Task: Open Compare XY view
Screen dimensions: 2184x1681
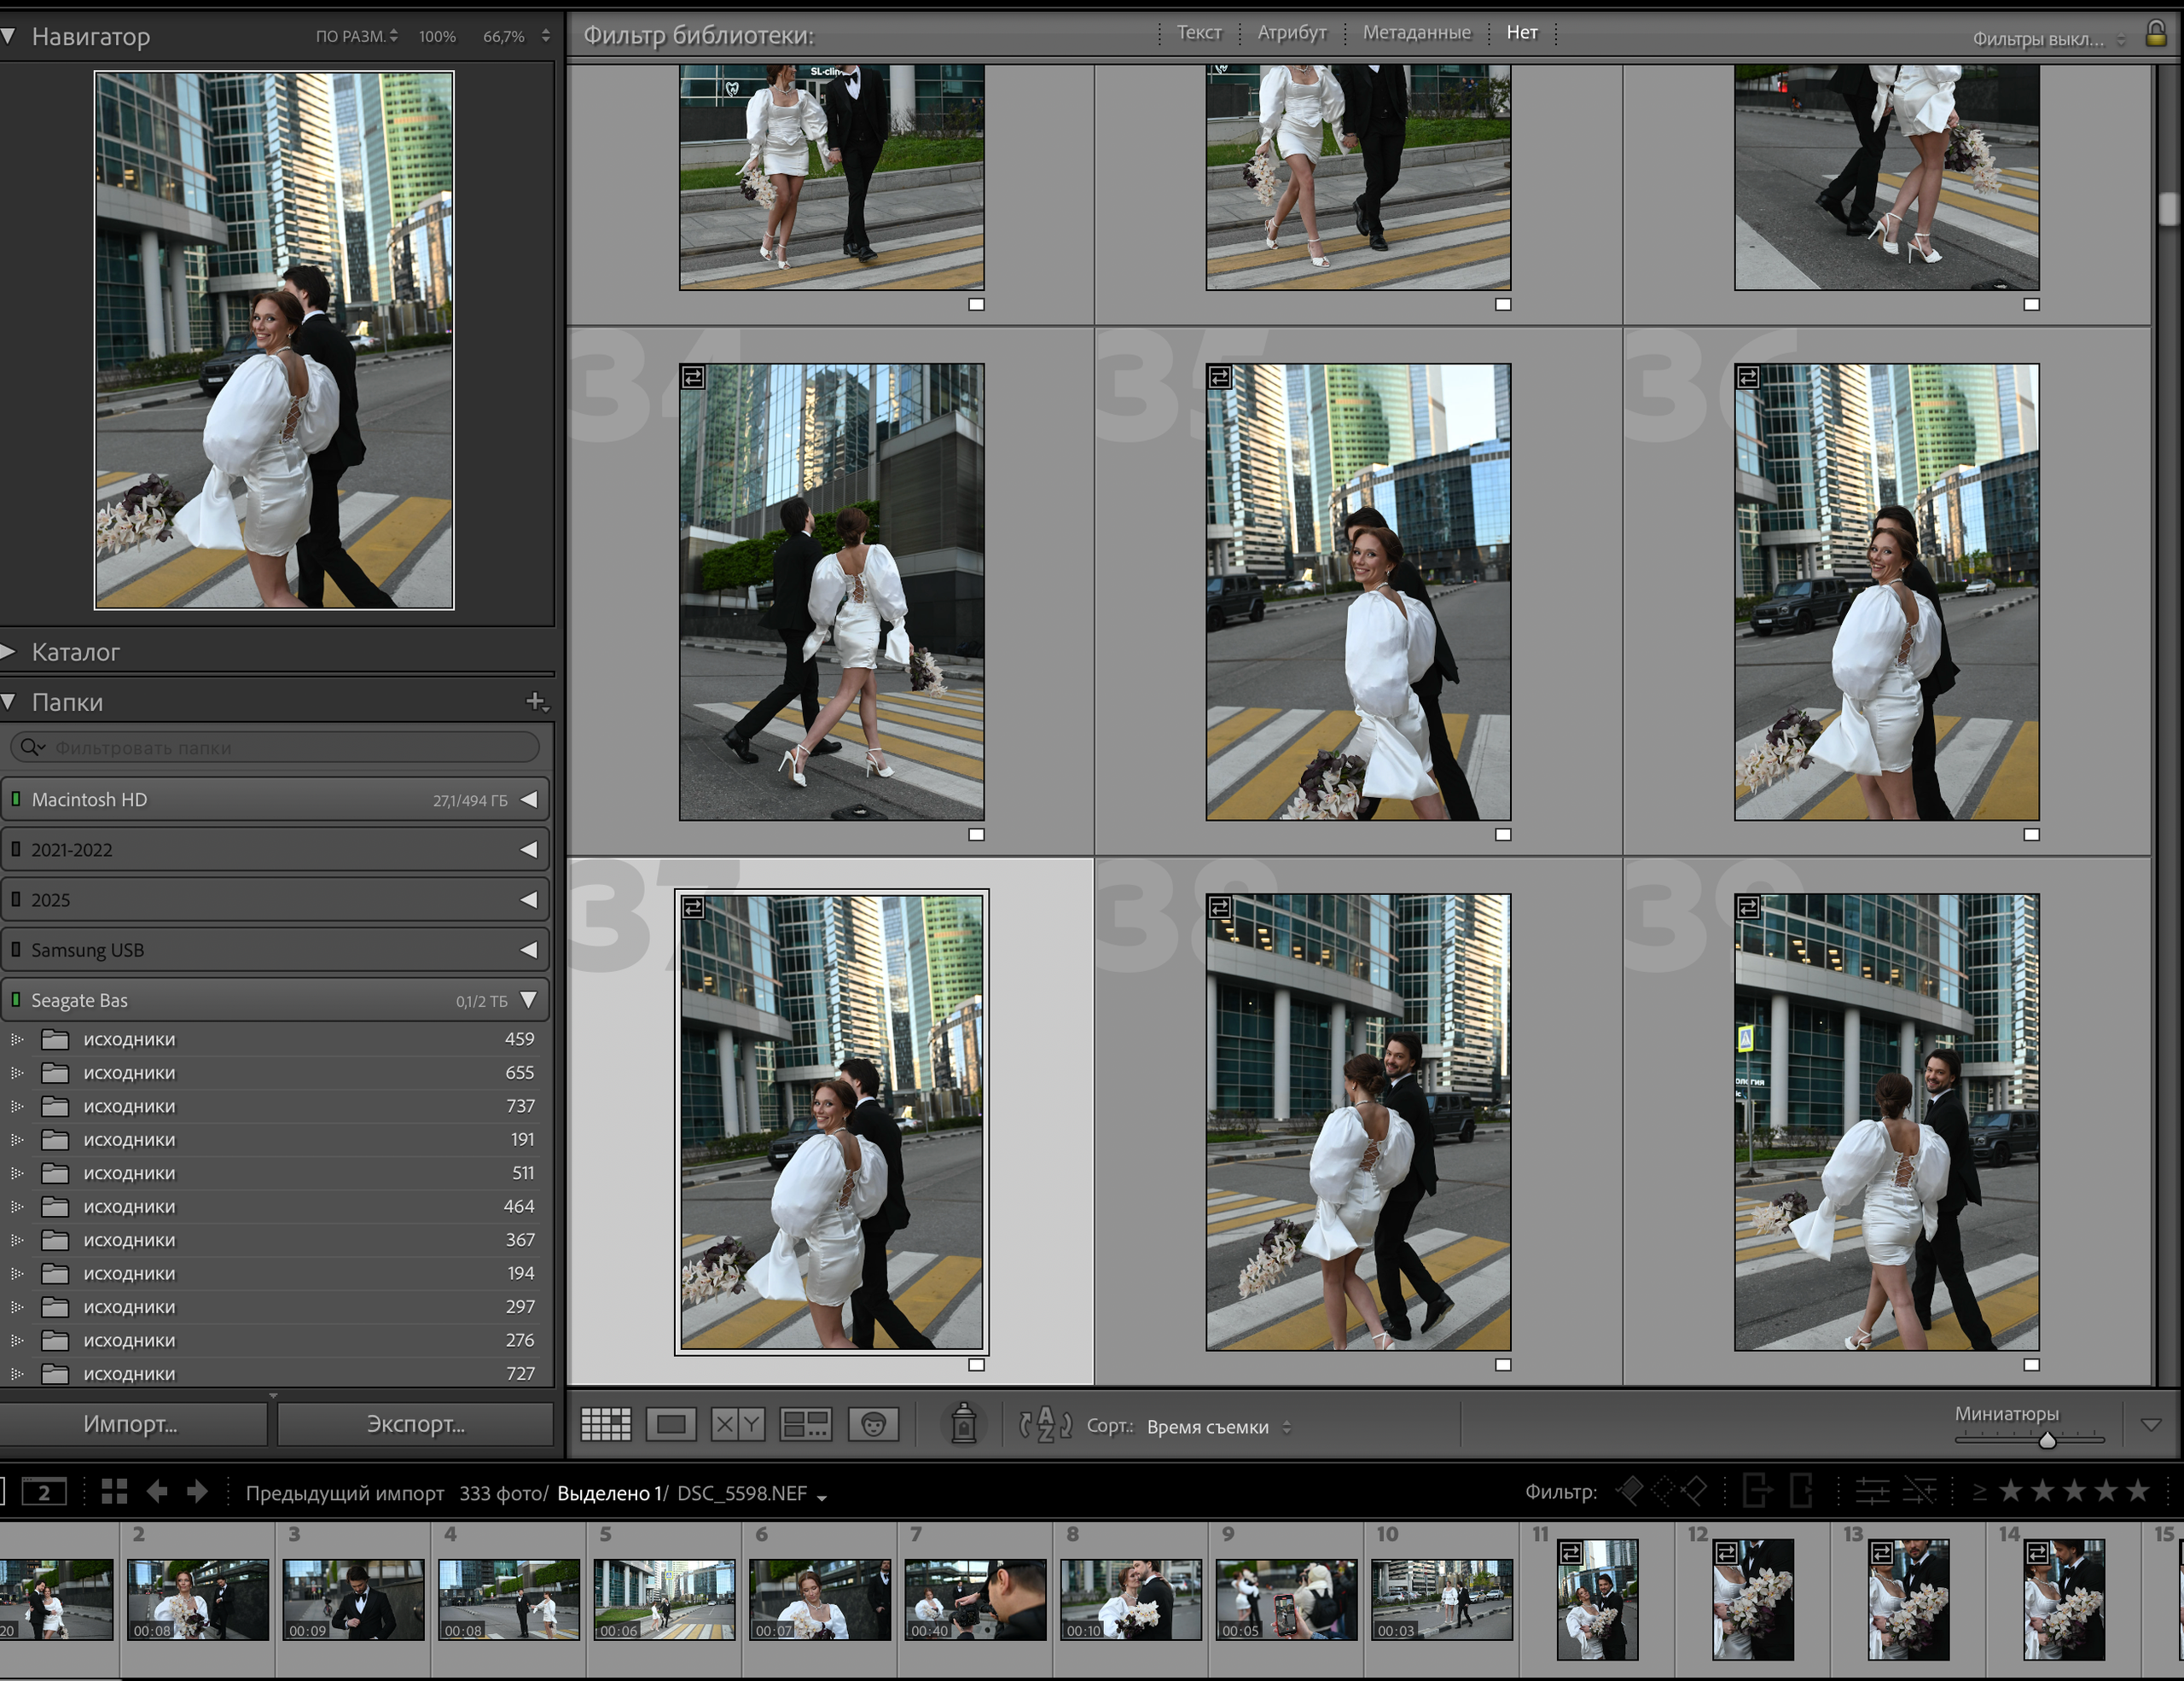Action: 738,1424
